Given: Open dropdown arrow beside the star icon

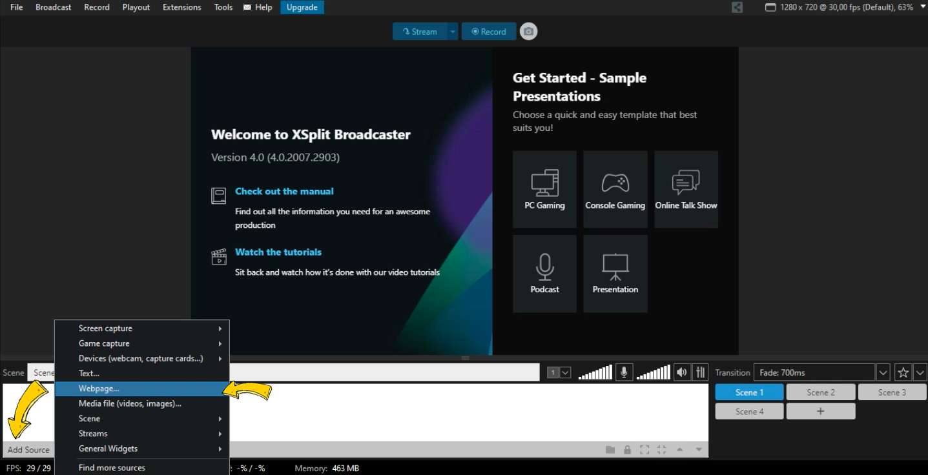Looking at the screenshot, I should click(x=920, y=372).
